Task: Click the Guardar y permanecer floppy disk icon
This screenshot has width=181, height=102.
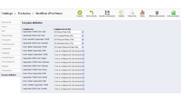Action: tap(107, 13)
